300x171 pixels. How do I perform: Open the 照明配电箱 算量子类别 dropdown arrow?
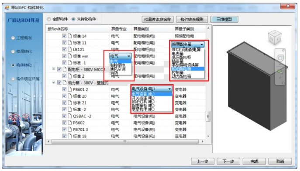click(x=202, y=44)
